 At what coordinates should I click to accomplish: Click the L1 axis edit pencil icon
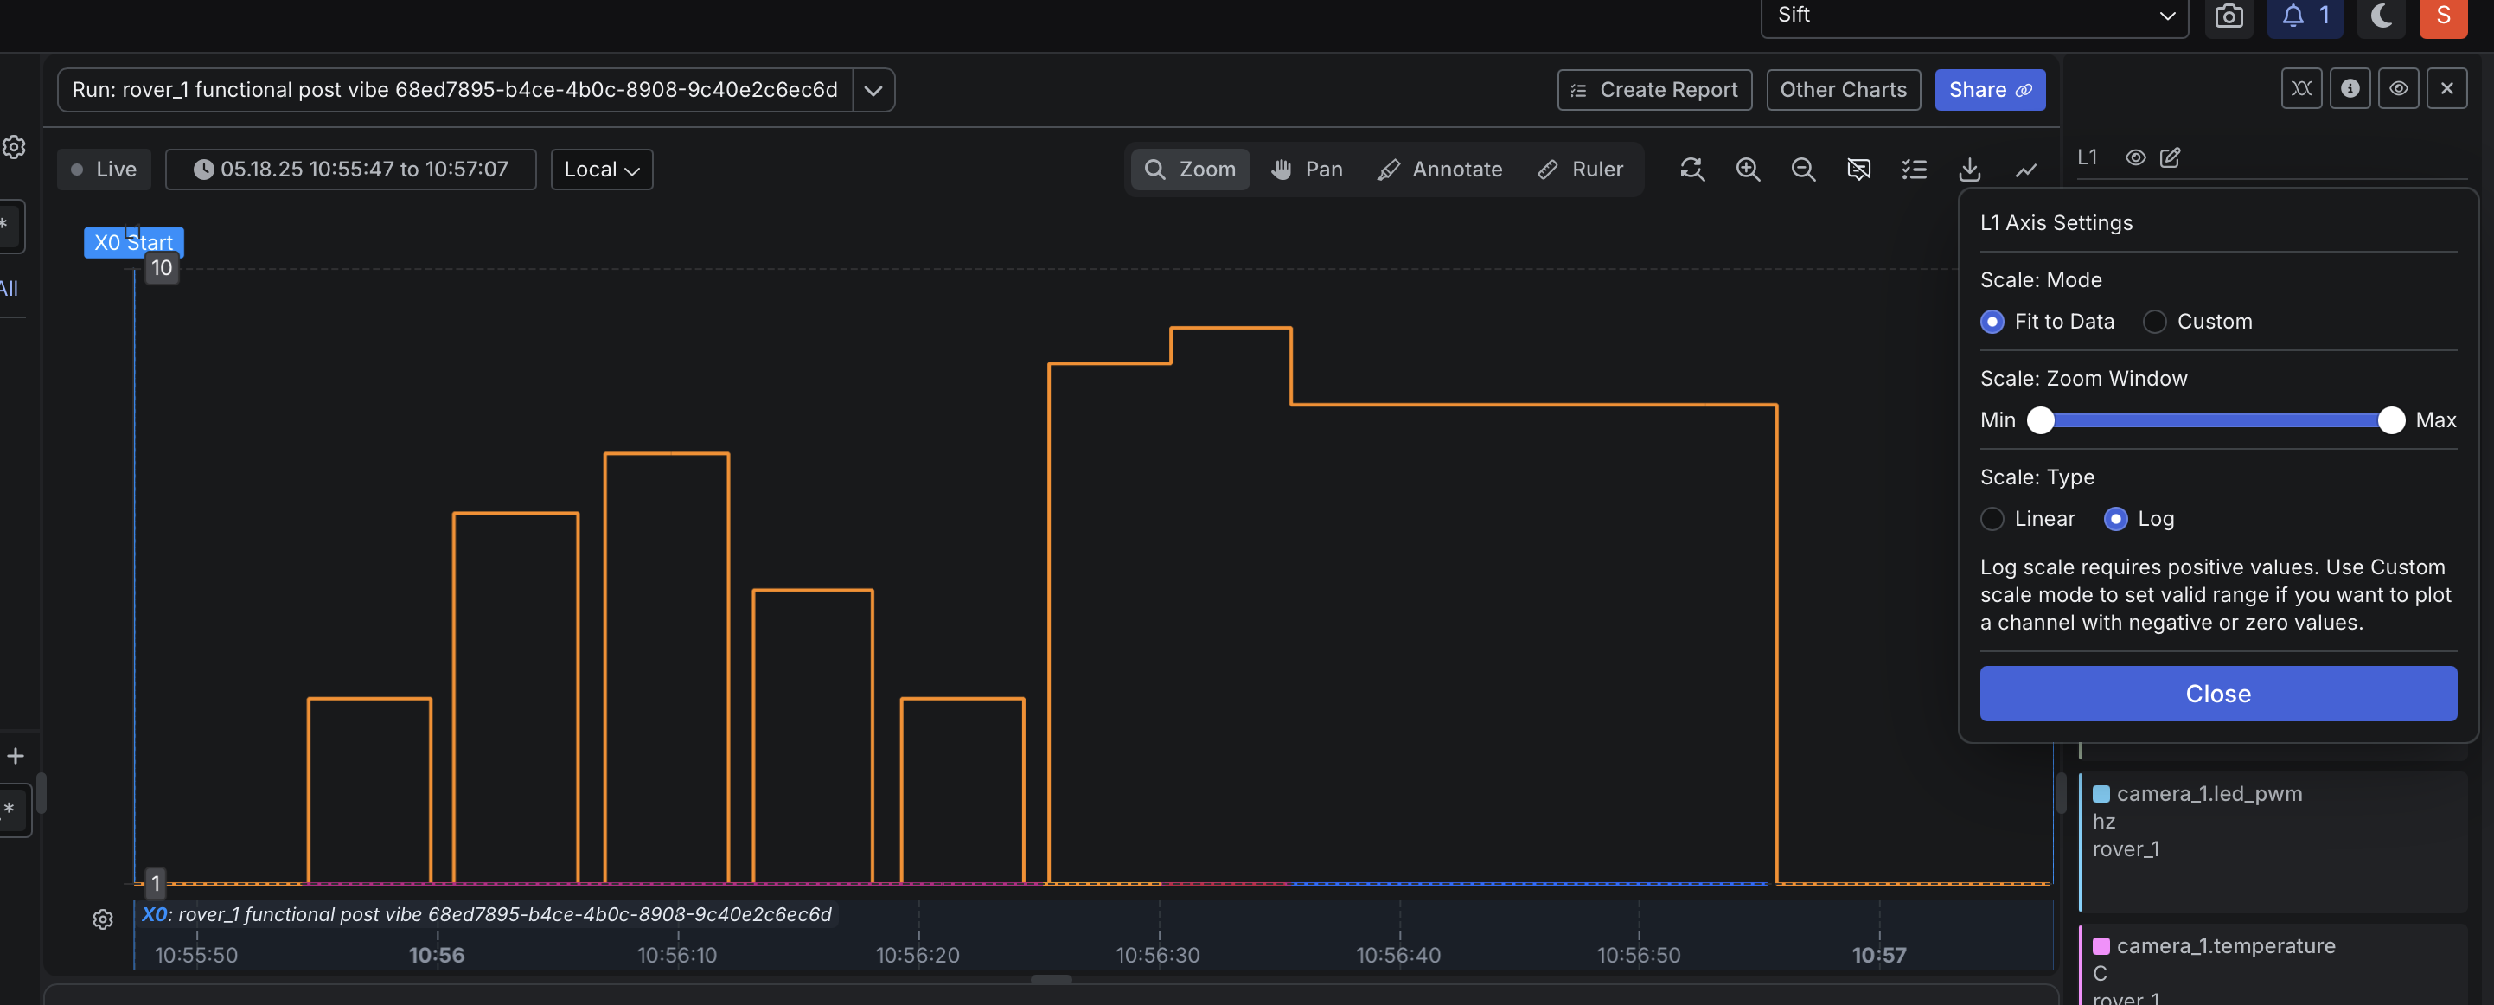(x=2170, y=157)
